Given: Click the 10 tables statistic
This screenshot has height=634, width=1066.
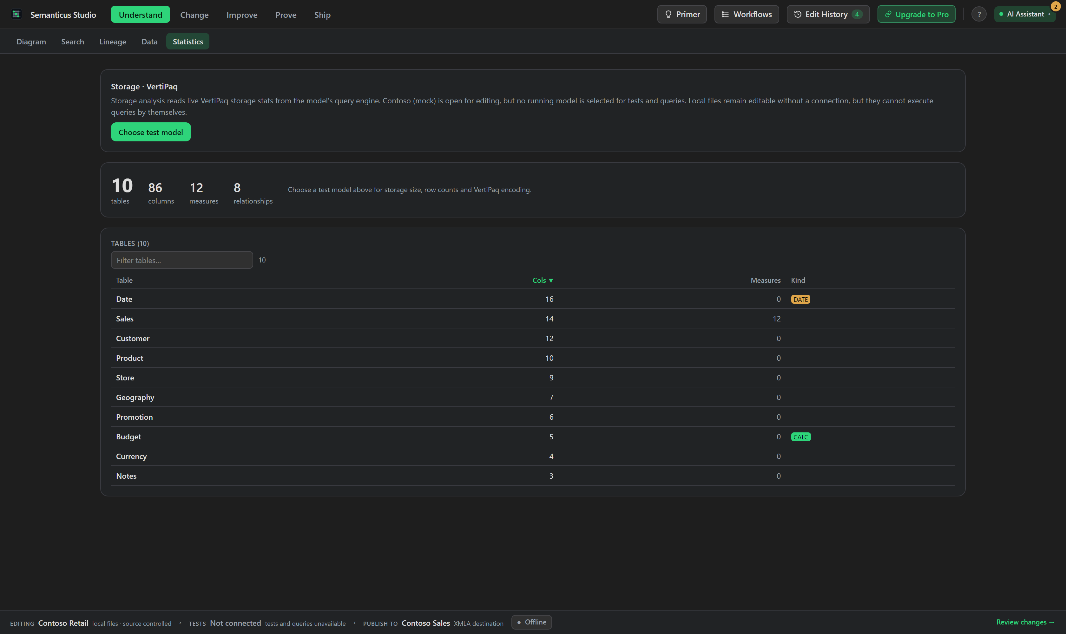Looking at the screenshot, I should coord(122,191).
